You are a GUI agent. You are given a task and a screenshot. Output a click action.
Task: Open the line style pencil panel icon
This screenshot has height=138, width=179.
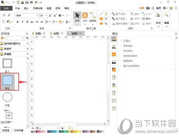pos(114,47)
